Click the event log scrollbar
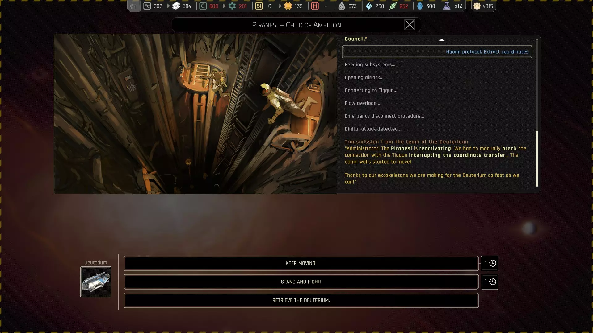 (x=537, y=158)
